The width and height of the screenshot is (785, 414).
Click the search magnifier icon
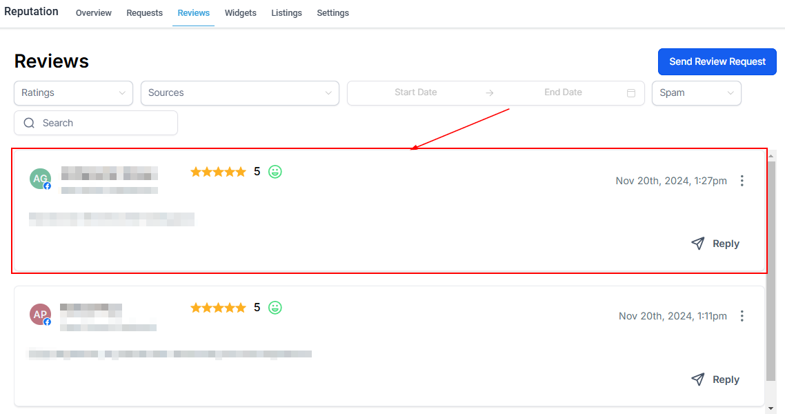pyautogui.click(x=29, y=123)
